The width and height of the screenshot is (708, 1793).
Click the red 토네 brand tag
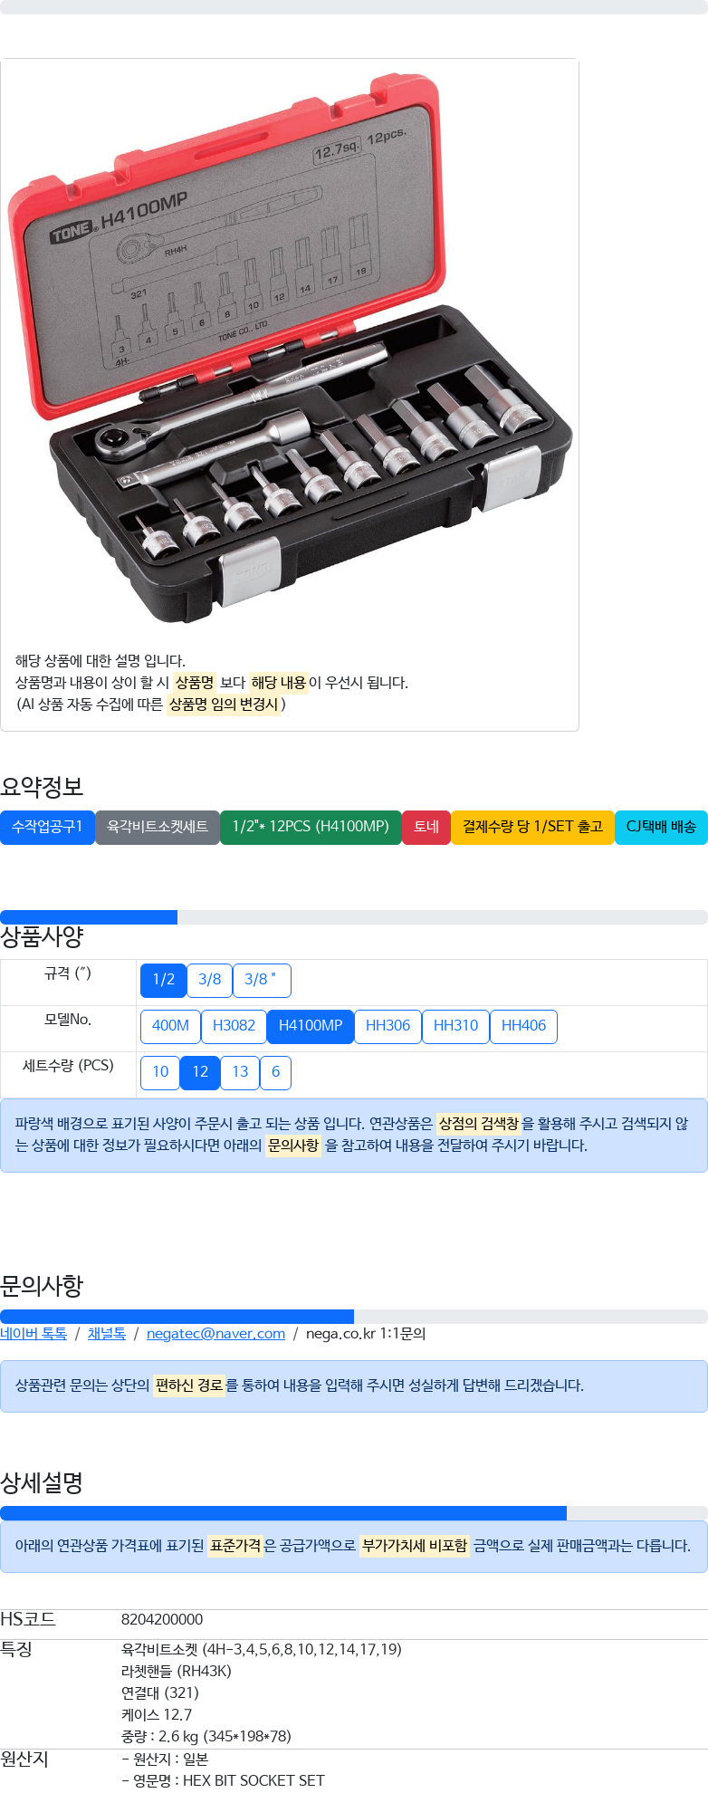[426, 827]
